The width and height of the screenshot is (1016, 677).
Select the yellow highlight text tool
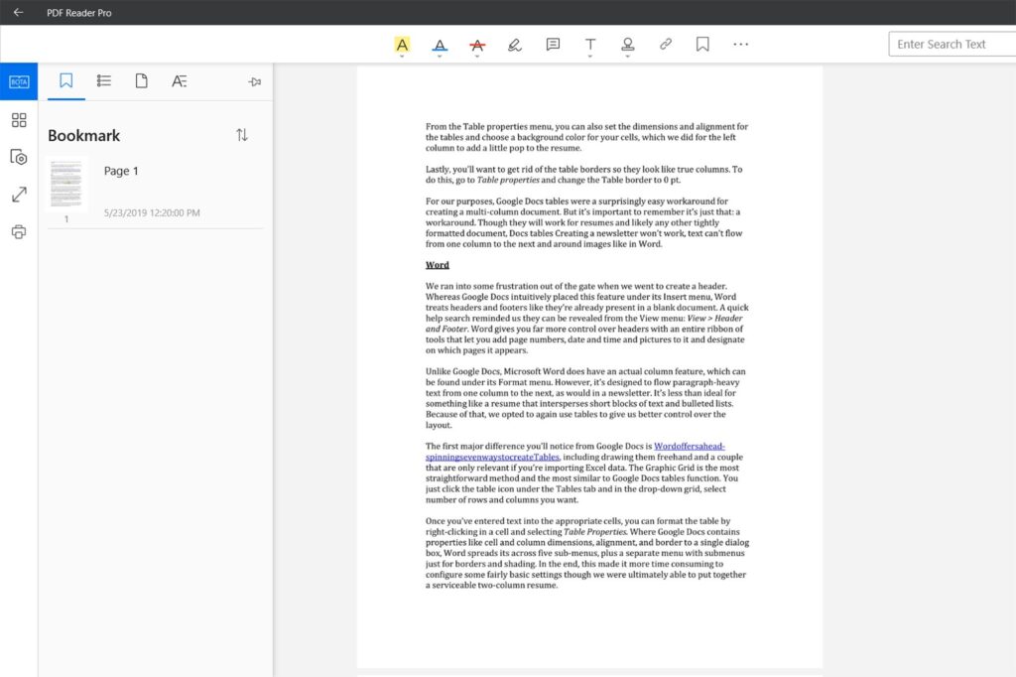402,44
